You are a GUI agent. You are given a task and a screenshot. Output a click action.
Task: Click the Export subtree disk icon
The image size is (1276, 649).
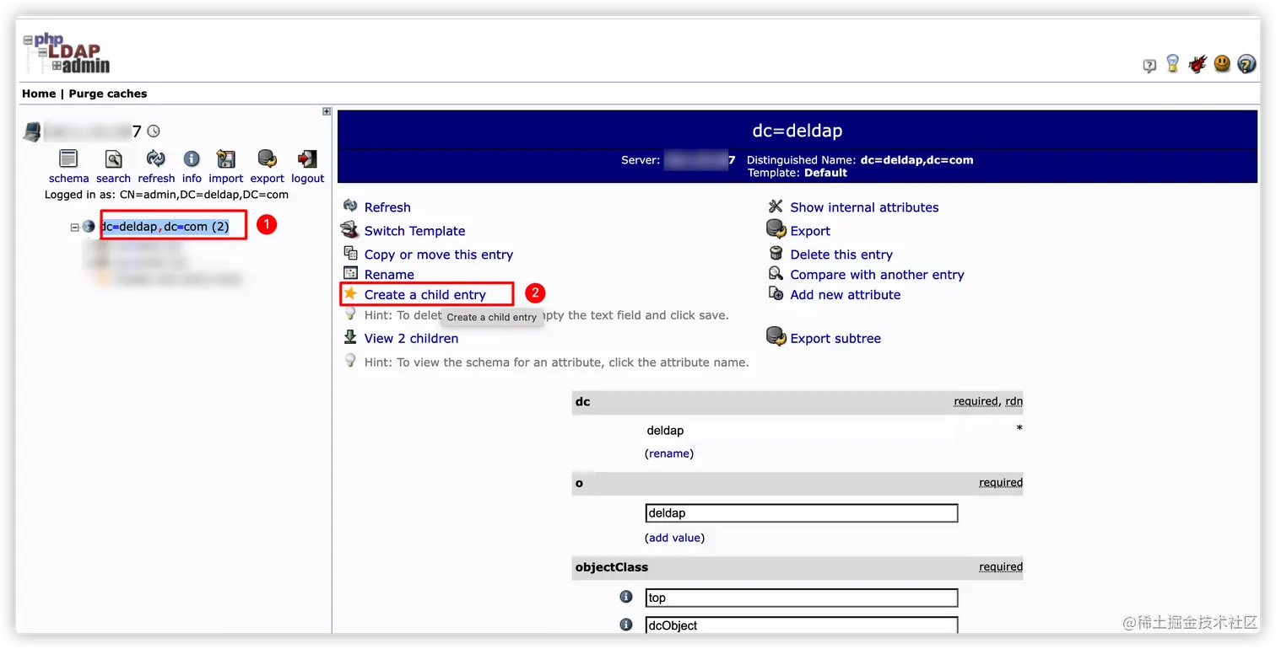tap(776, 336)
